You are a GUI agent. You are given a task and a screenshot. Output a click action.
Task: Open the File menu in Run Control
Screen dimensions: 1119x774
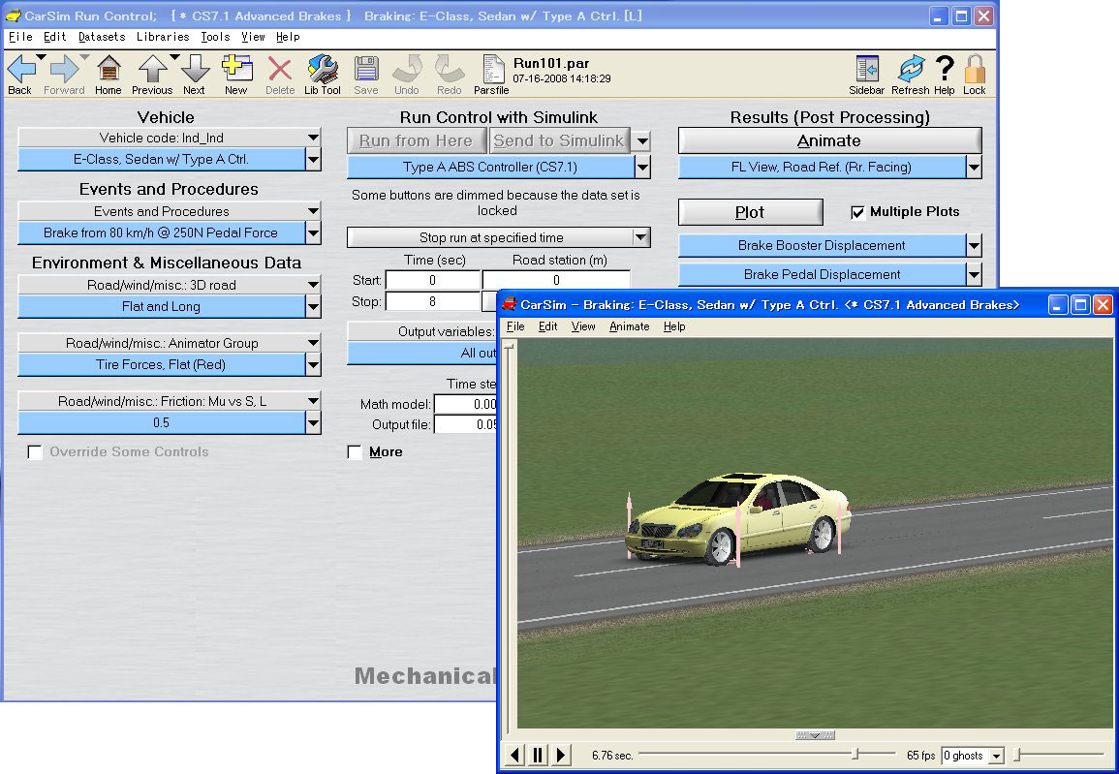pyautogui.click(x=20, y=37)
